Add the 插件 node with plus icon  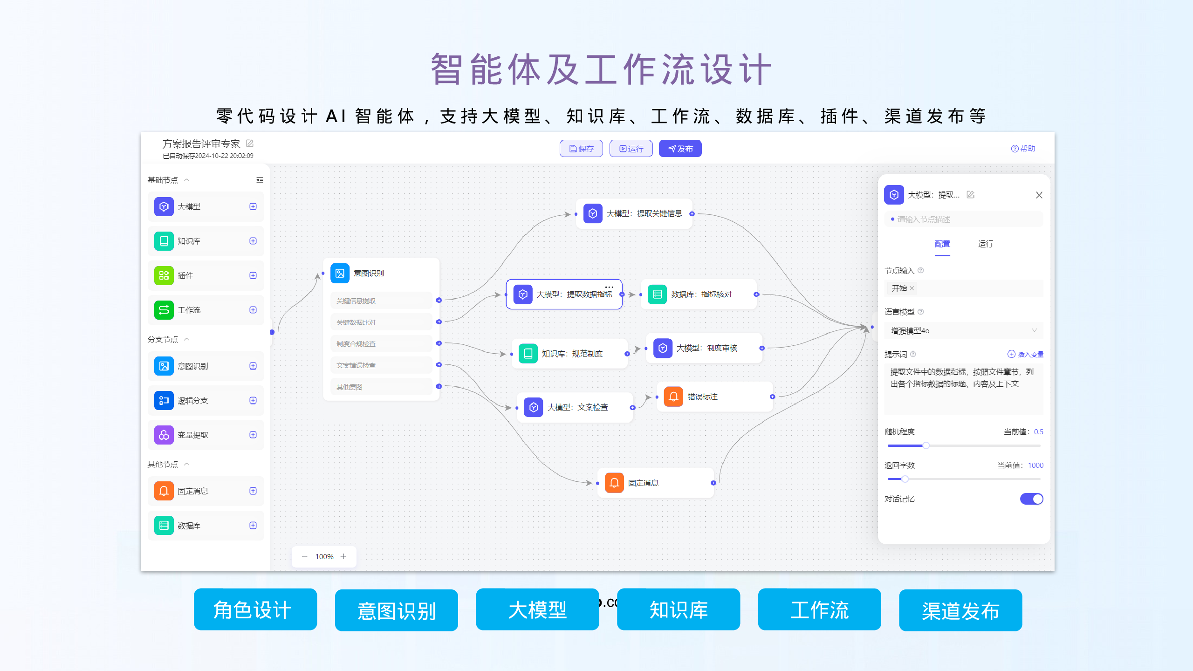point(253,275)
